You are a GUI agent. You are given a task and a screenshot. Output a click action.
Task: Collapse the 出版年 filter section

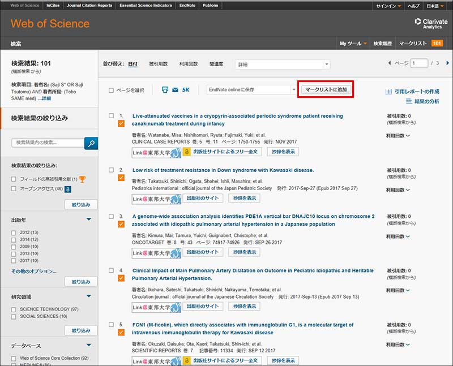[x=89, y=219]
